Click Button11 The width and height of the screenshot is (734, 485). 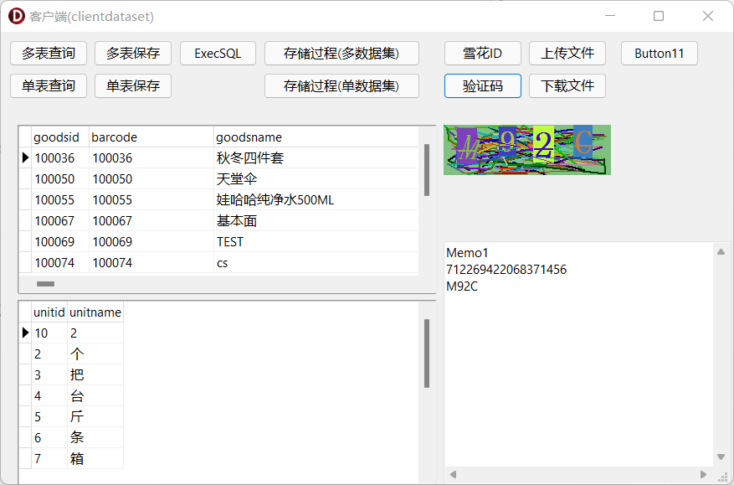point(660,54)
